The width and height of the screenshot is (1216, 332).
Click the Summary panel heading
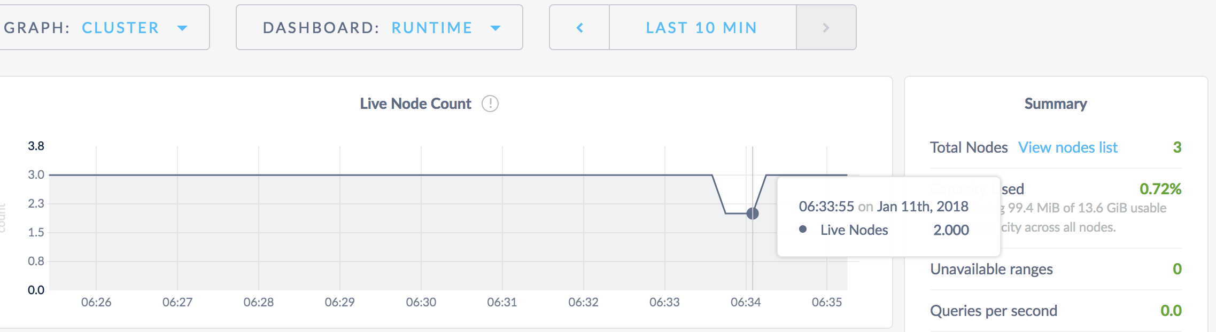click(x=1055, y=103)
